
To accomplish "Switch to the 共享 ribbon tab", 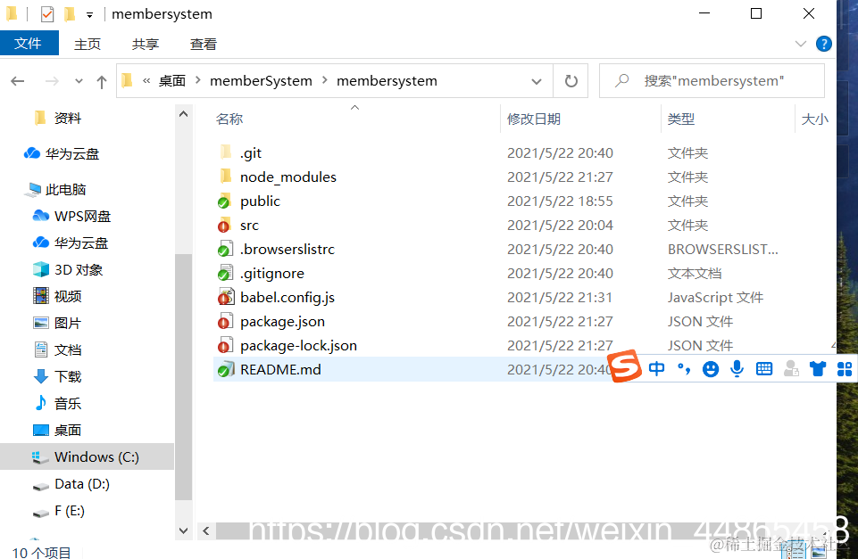I will click(145, 45).
